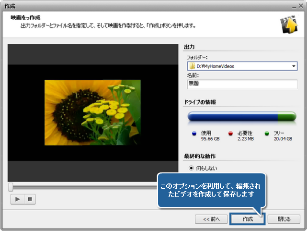This screenshot has width=308, height=231.
Task: Click the blue 使用 legend dot
Action: (x=194, y=133)
